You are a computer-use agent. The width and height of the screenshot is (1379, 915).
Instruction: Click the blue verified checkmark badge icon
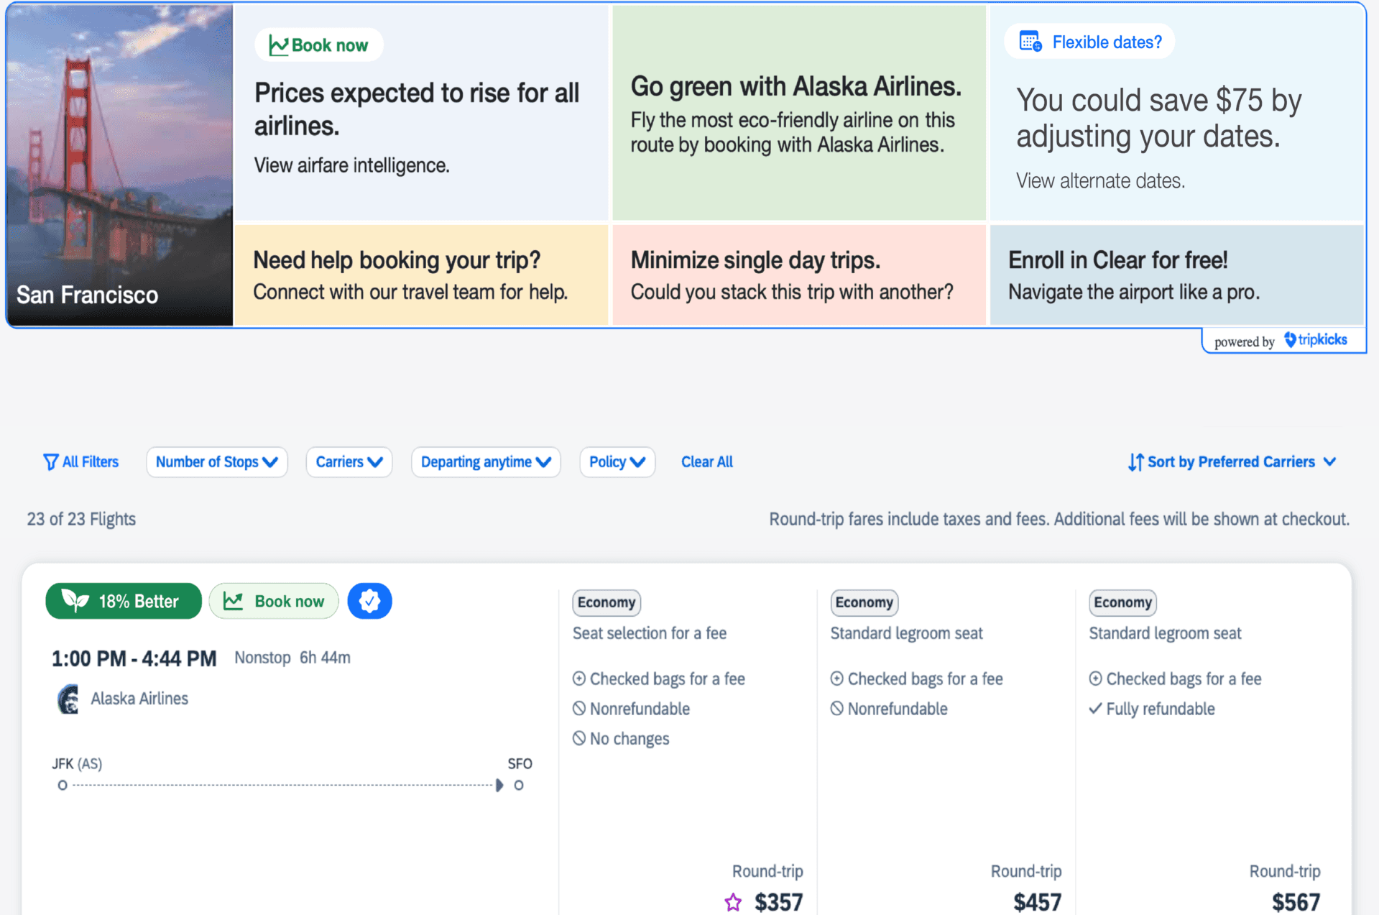[369, 601]
